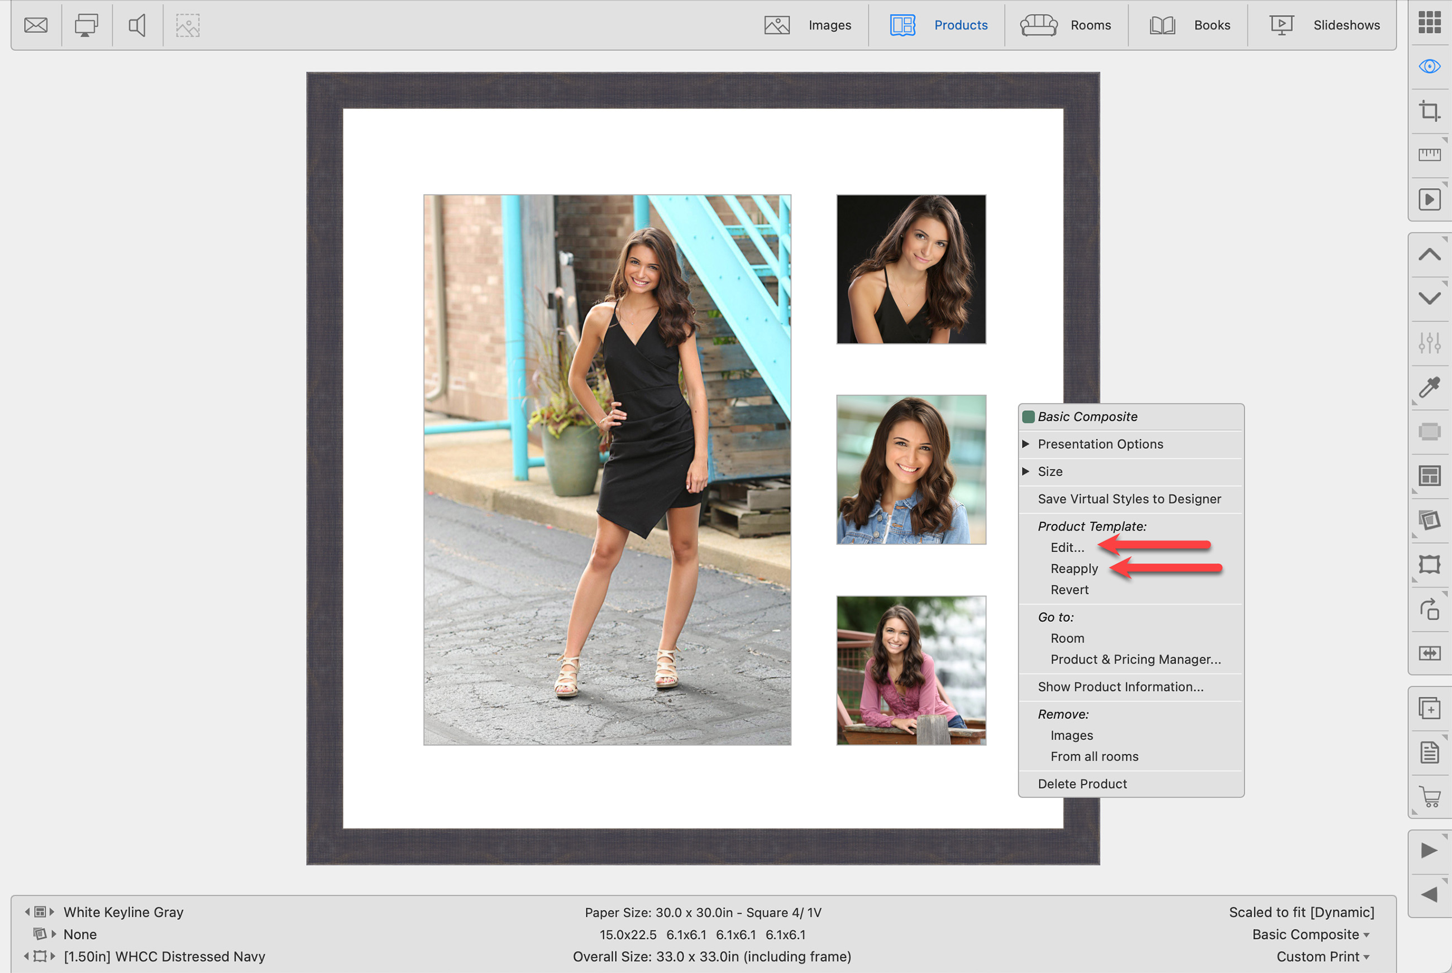
Task: Click the email envelope icon
Action: click(35, 26)
